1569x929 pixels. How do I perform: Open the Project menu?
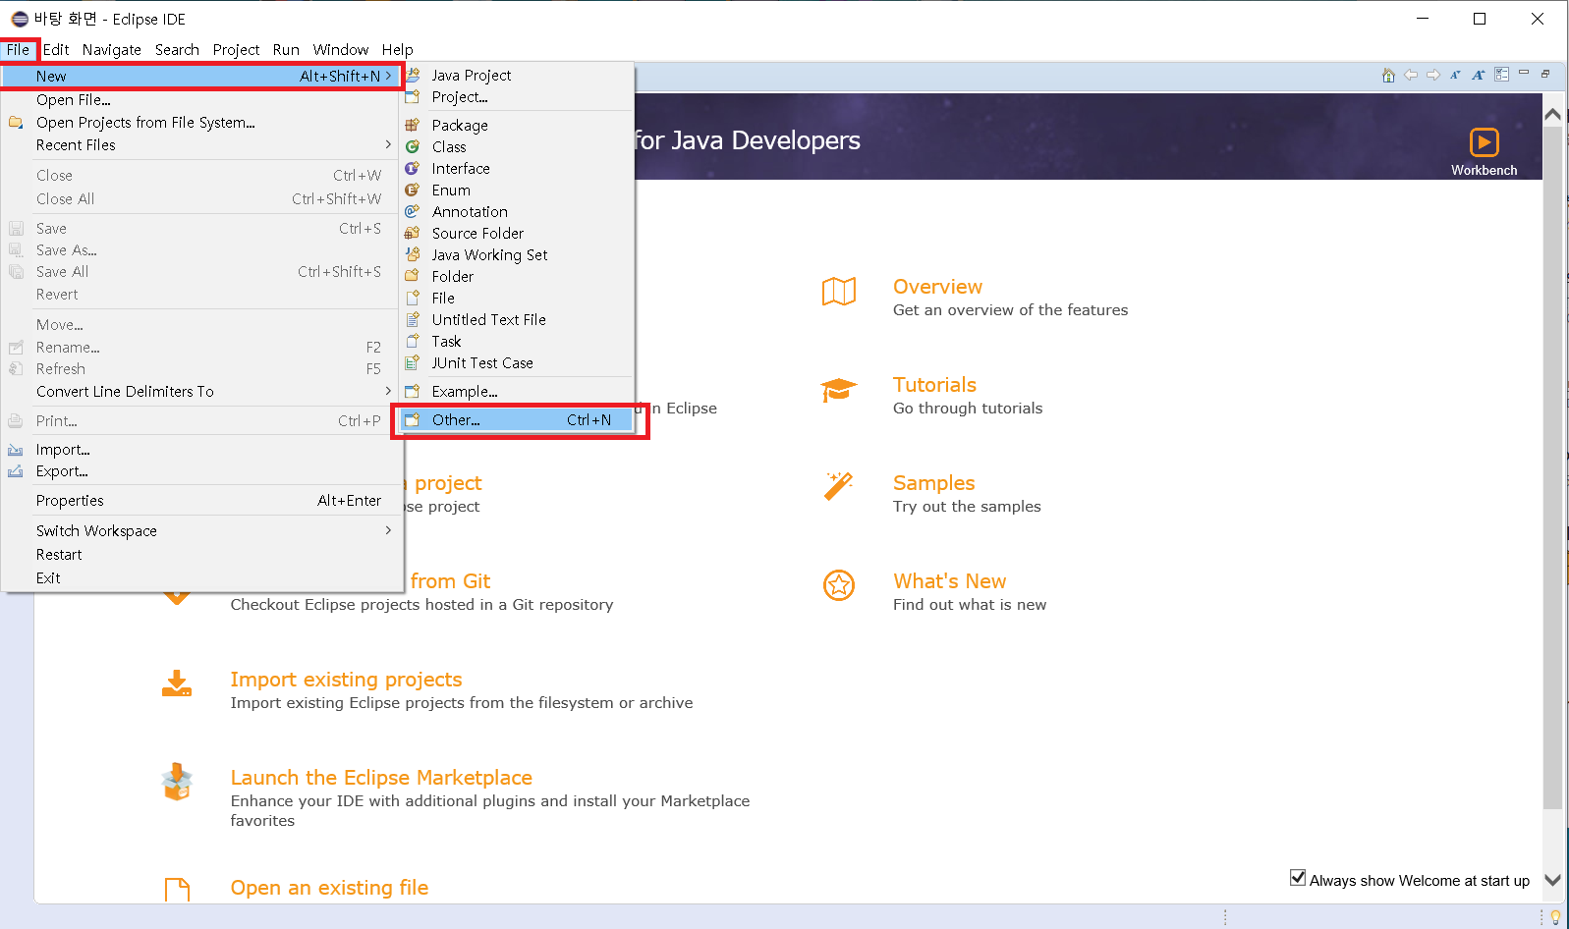pos(236,49)
